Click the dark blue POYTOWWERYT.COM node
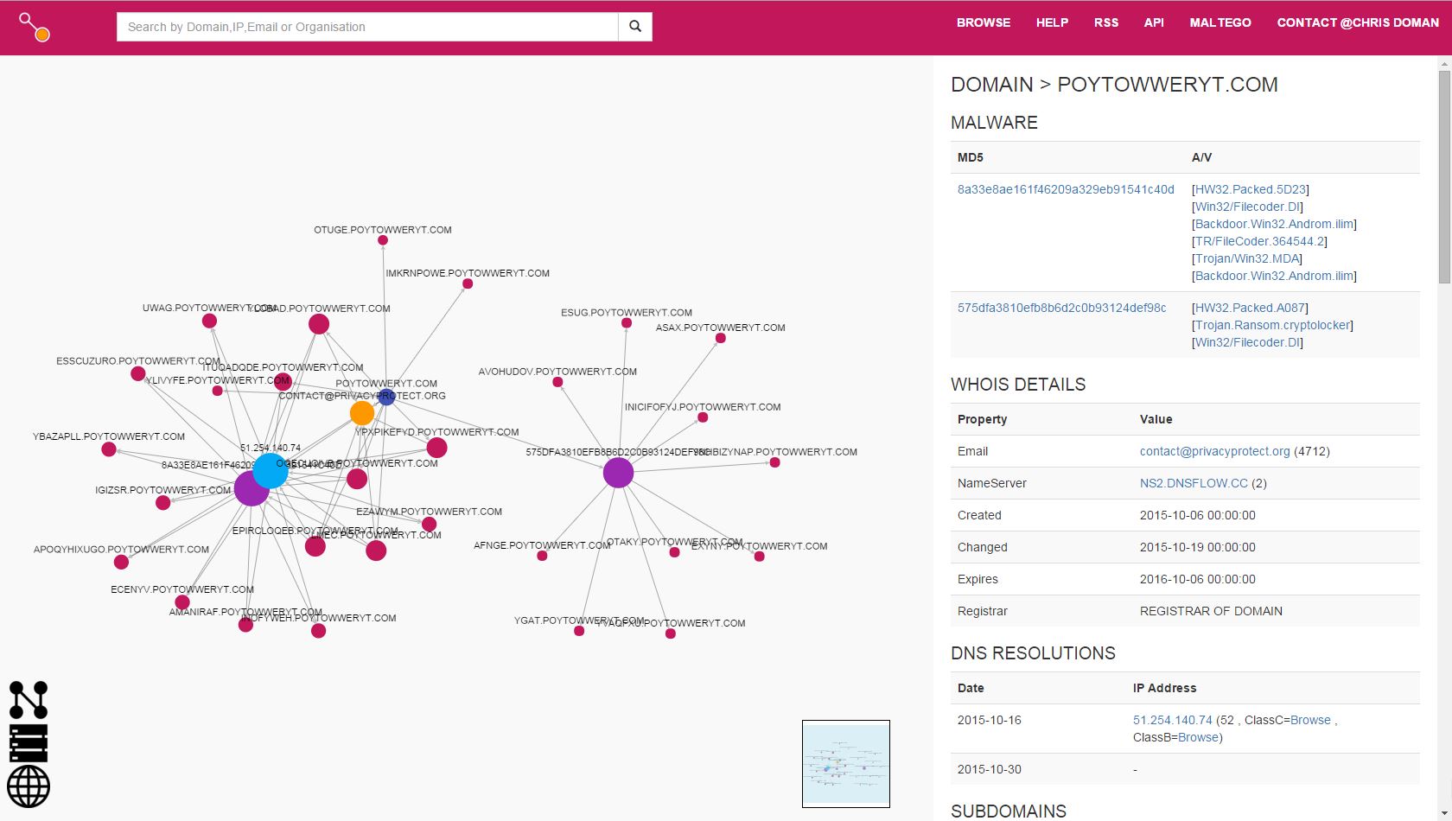Screen dimensions: 1452x821 (x=386, y=398)
